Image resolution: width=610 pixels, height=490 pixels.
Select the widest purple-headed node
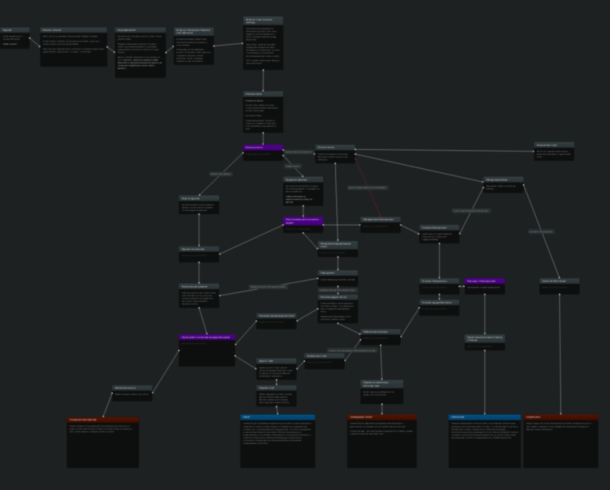click(207, 350)
